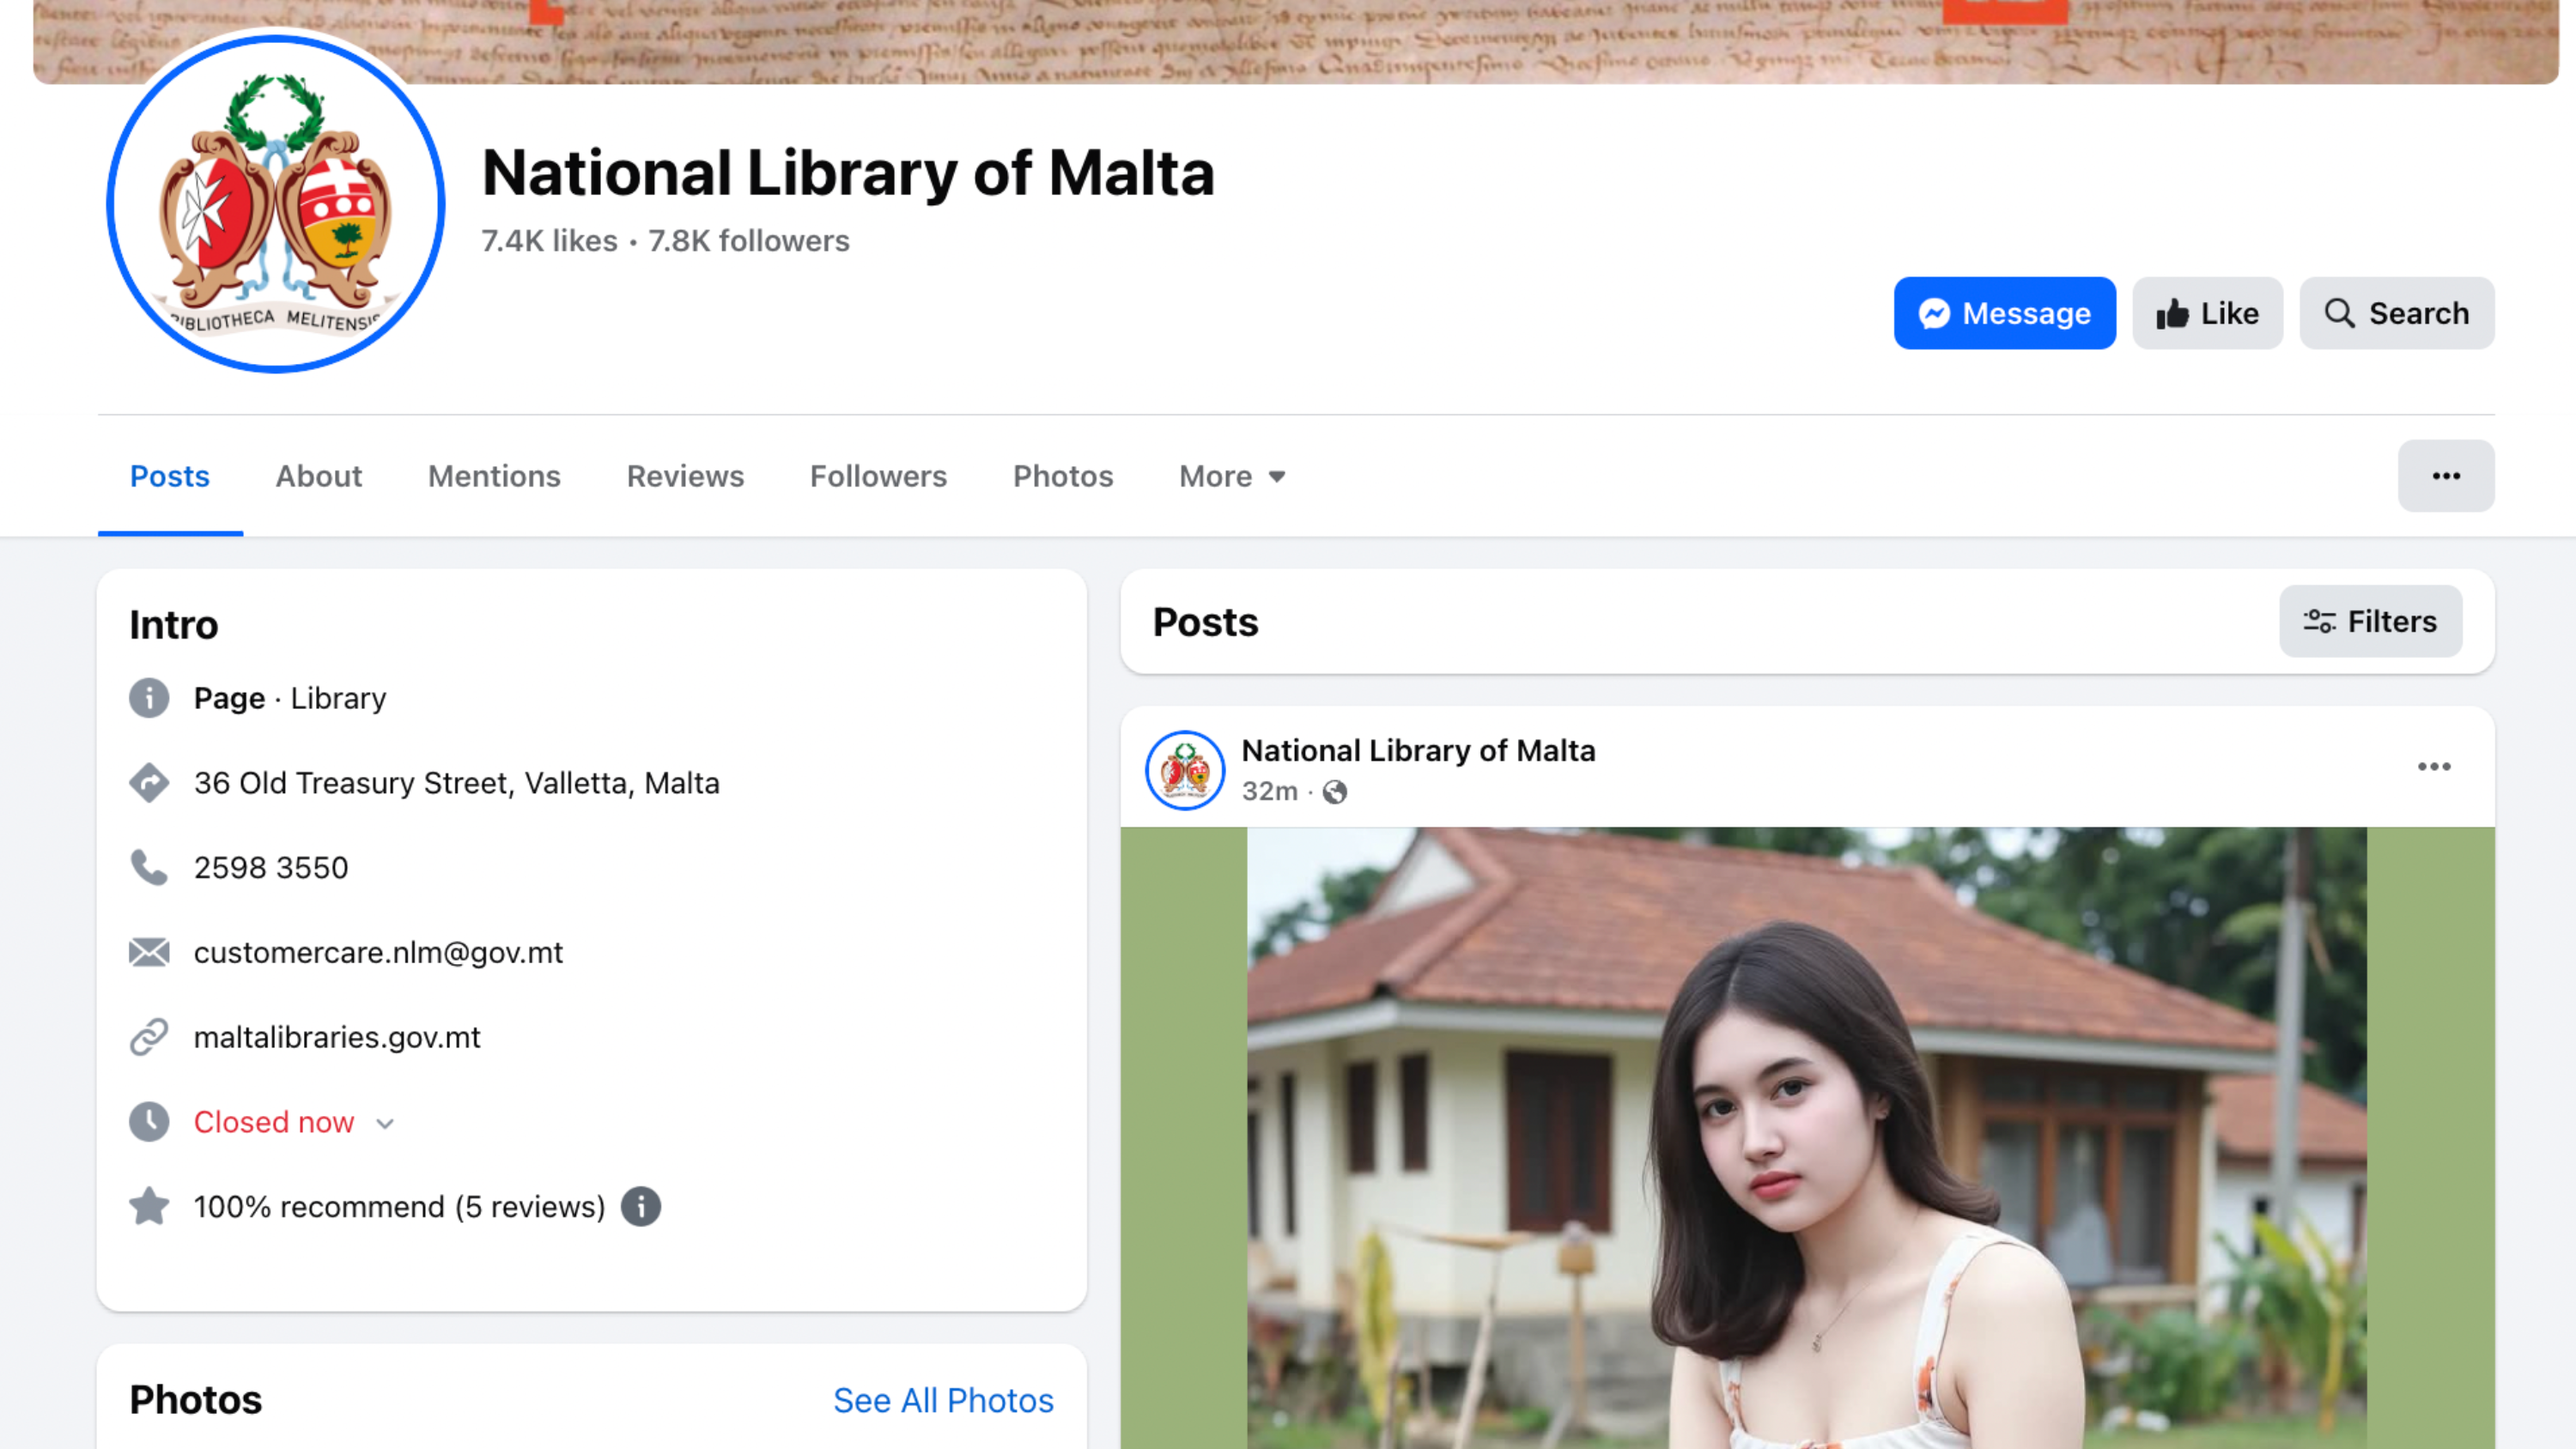Click the Photos section heading
2576x1449 pixels.
point(196,1400)
